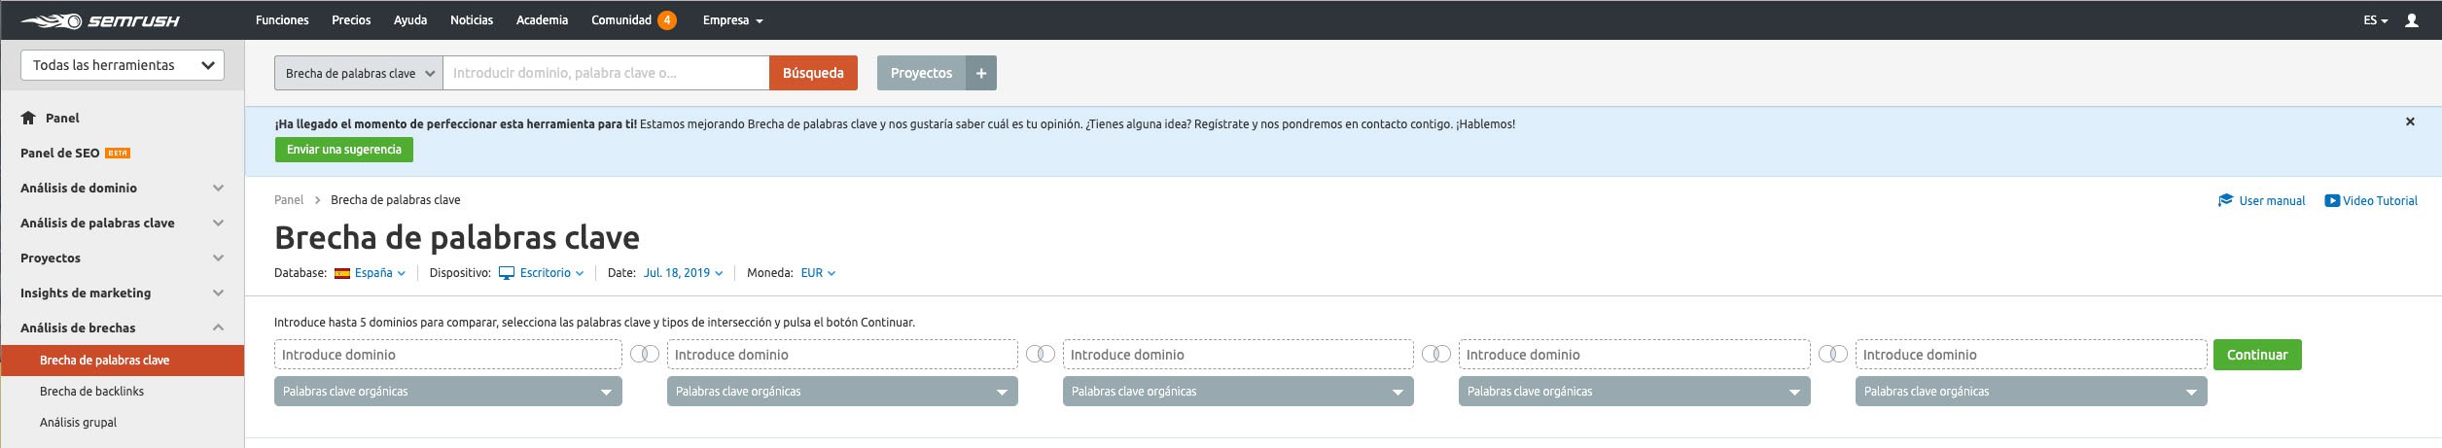This screenshot has width=2442, height=448.
Task: Open the Brecha de palabras clave search selector
Action: [359, 73]
